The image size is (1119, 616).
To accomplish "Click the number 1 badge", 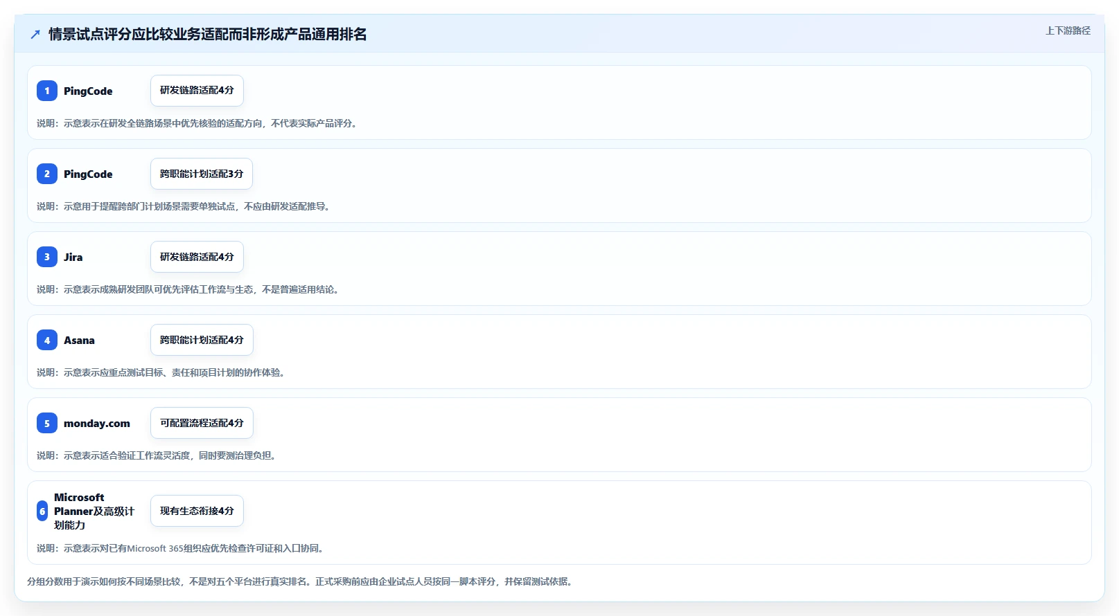I will [x=47, y=91].
